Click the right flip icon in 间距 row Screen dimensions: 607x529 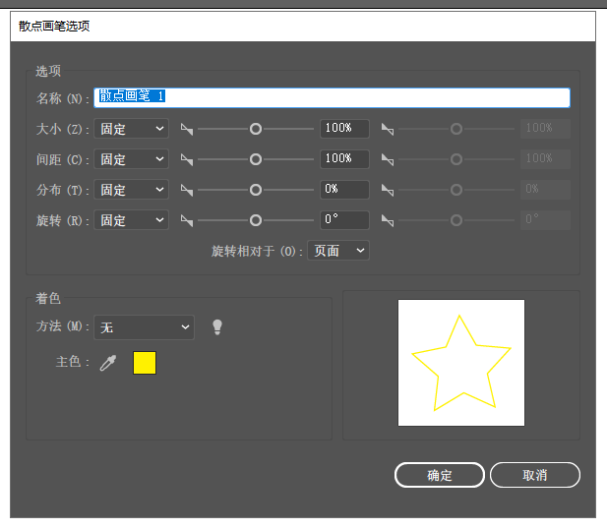[388, 159]
